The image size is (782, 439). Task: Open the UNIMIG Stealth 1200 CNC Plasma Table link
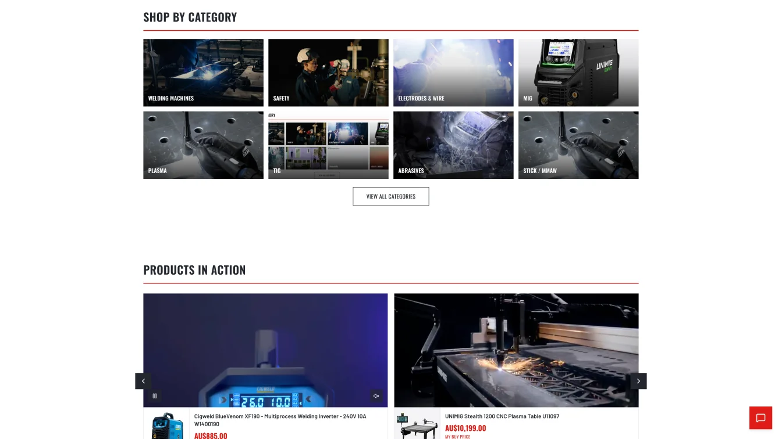[x=502, y=416]
